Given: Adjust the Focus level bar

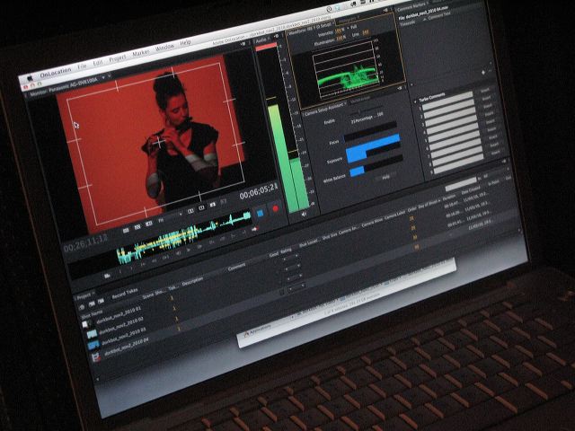Looking at the screenshot, I should 373,140.
